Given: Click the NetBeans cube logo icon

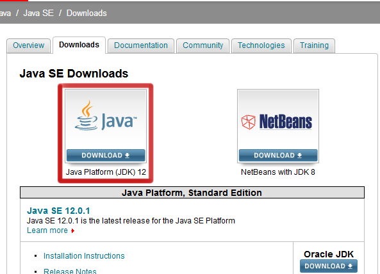Looking at the screenshot, I should click(249, 122).
